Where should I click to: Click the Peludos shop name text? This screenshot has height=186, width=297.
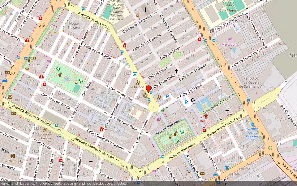206,122
